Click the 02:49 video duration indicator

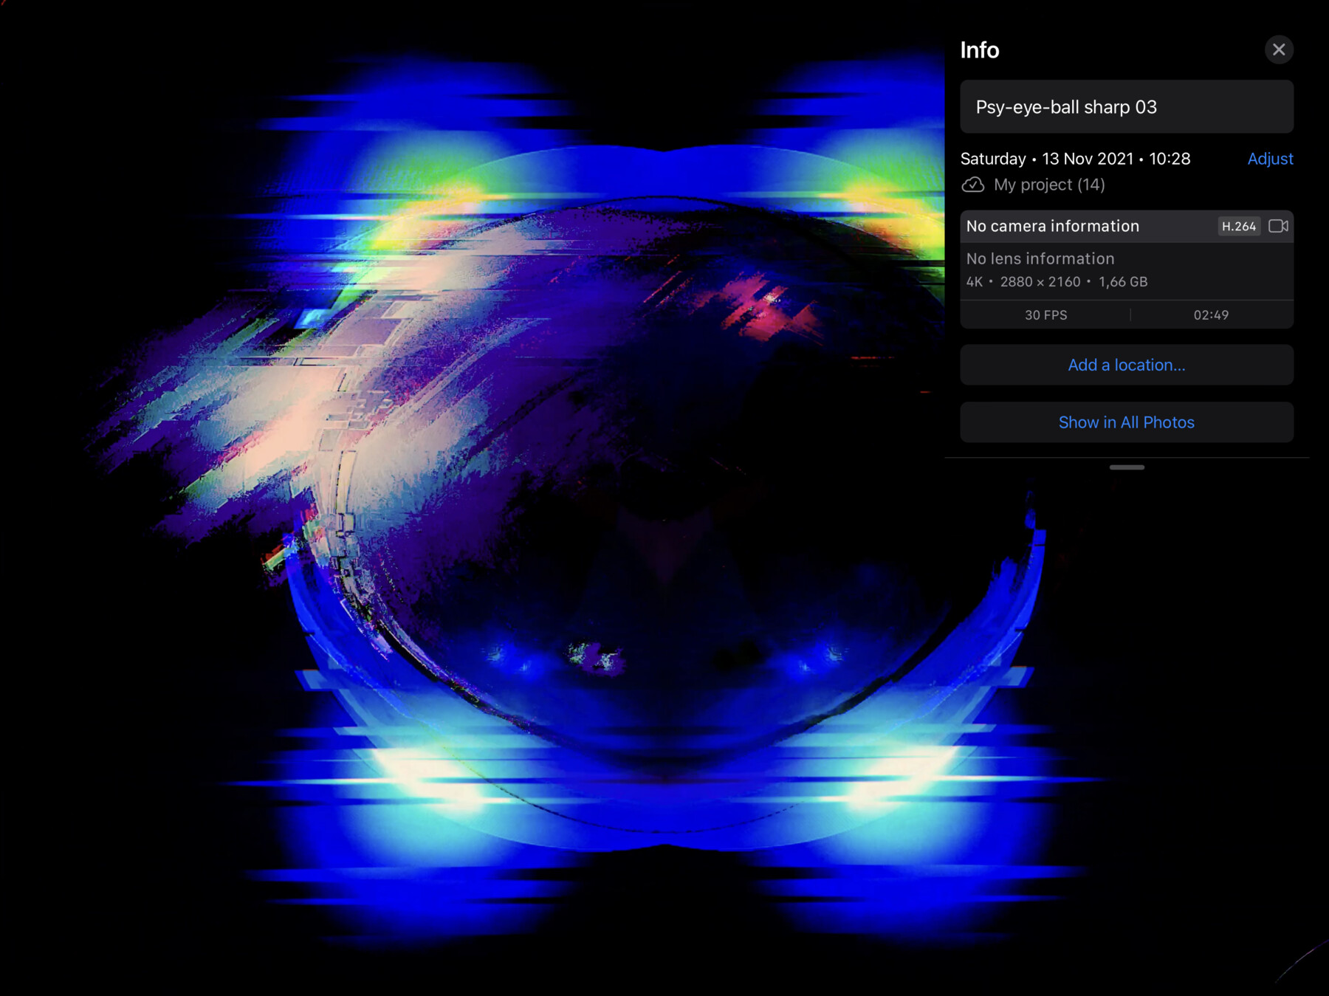pos(1212,315)
